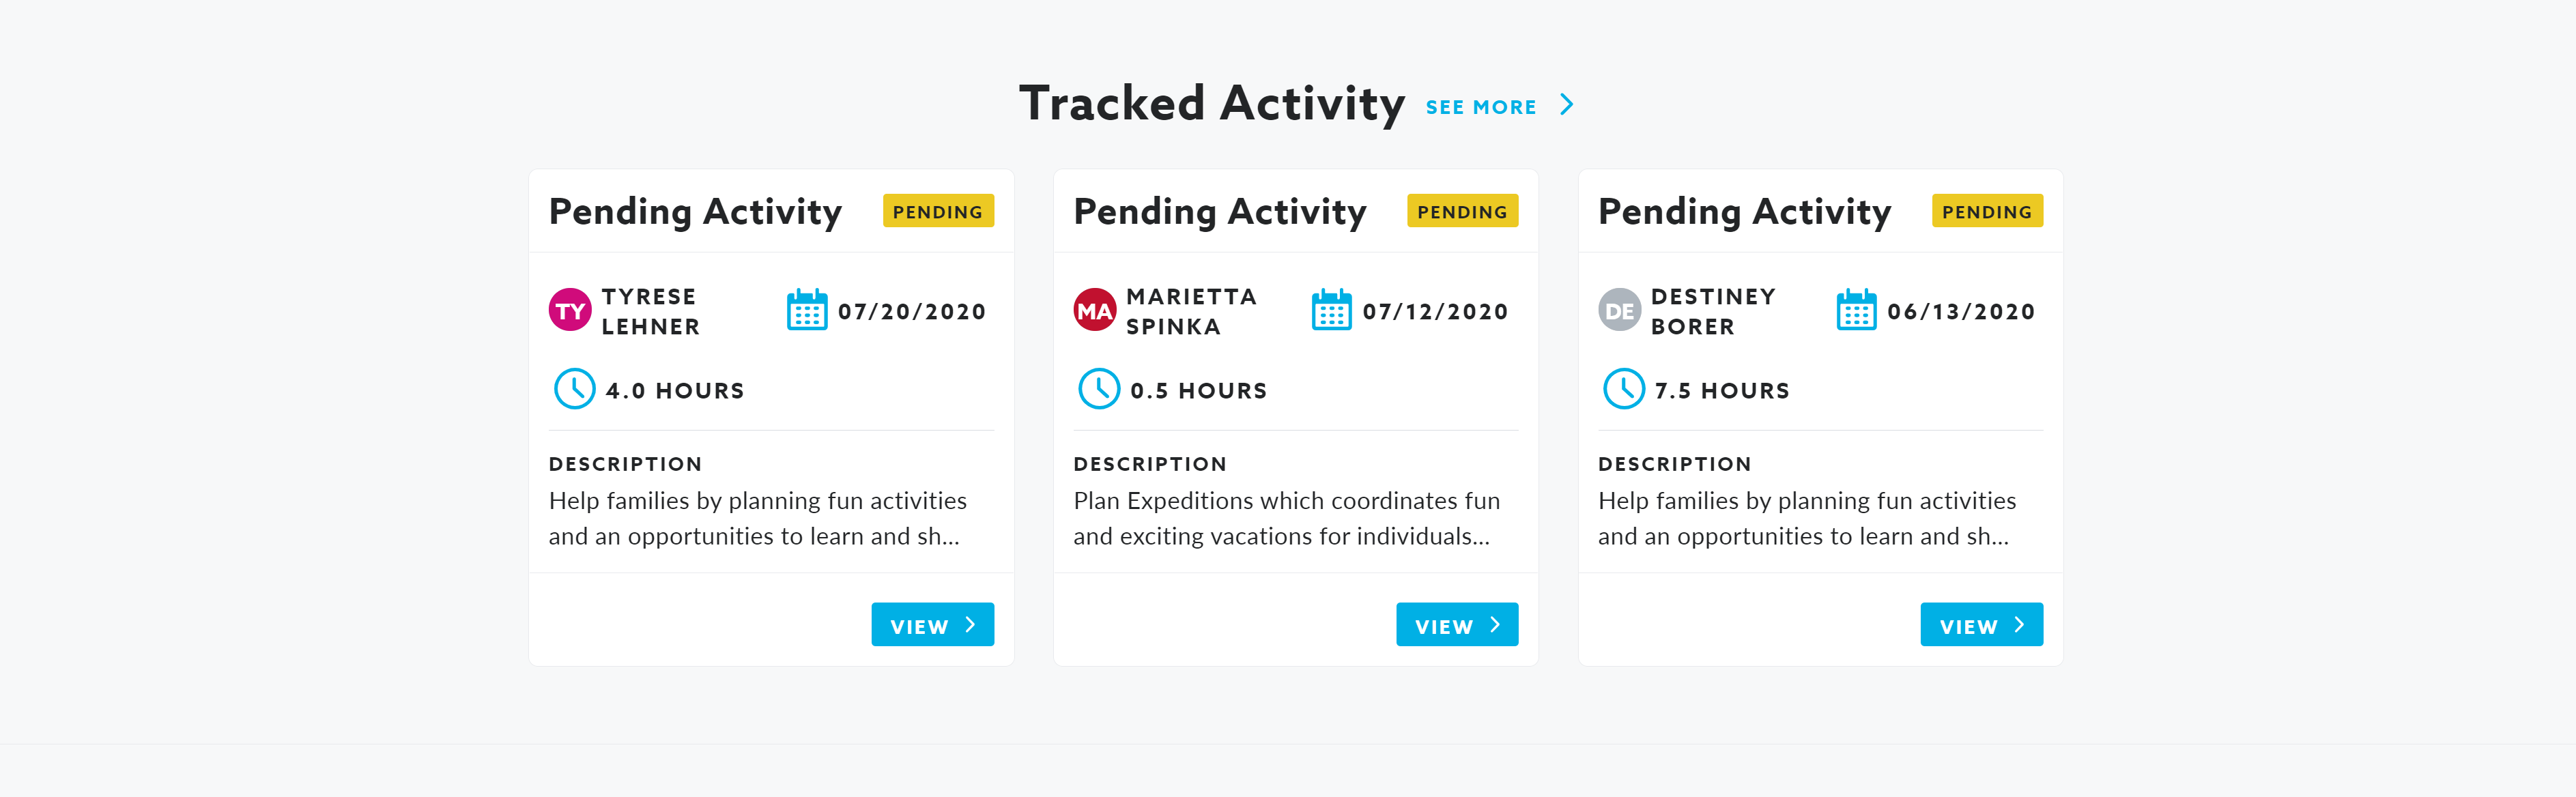
Task: Expand Tracked Activity using the chevron arrow
Action: click(x=1567, y=105)
